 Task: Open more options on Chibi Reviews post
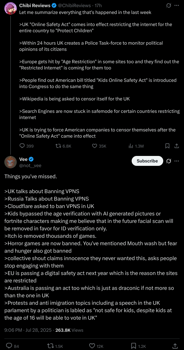click(x=177, y=5)
